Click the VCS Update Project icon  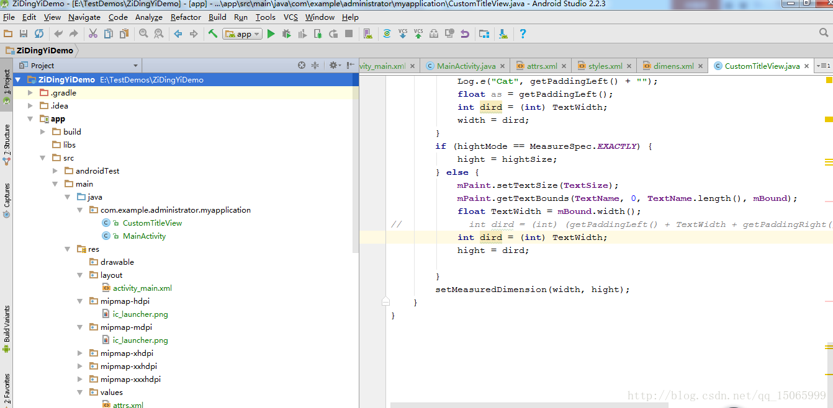coord(403,33)
